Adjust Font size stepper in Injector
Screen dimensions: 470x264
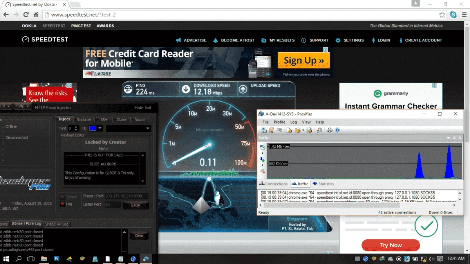(x=76, y=128)
